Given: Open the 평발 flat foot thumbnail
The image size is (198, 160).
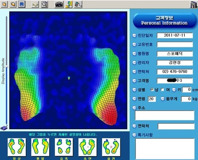Looking at the screenshot, I should 40,147.
